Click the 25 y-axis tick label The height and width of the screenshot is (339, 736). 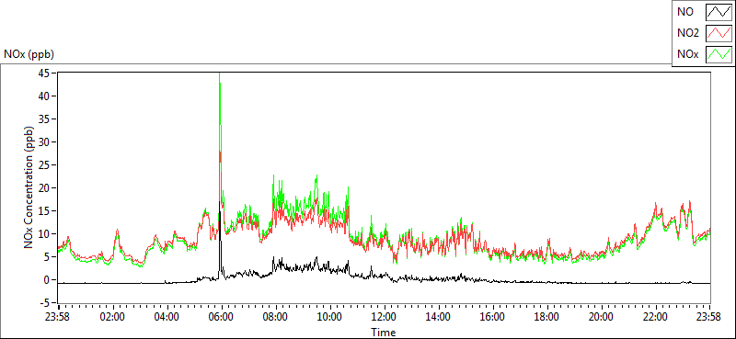43,165
